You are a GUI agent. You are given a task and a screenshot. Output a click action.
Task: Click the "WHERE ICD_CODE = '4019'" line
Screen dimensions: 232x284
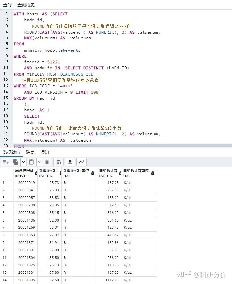pos(43,86)
